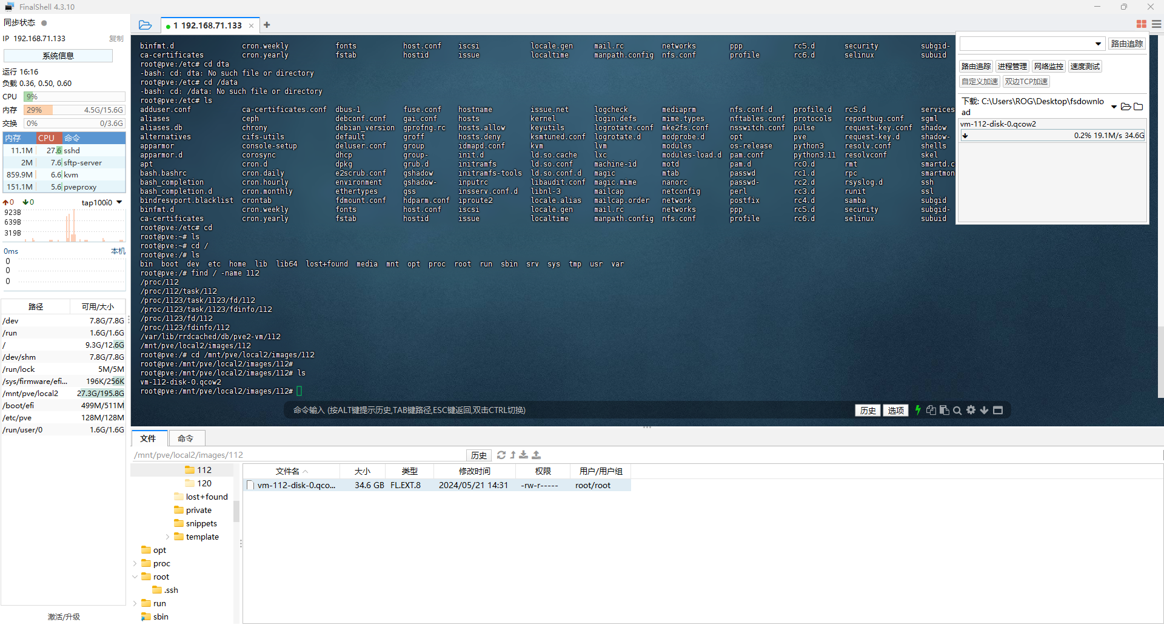
Task: Sort processes by CPU column
Action: point(49,138)
